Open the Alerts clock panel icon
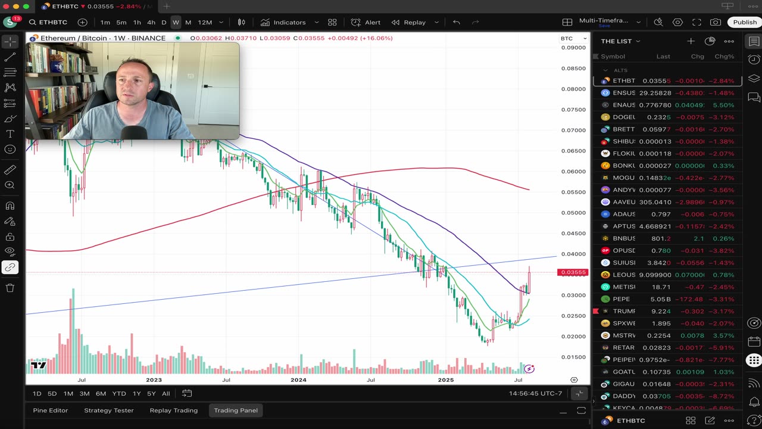 tap(754, 60)
